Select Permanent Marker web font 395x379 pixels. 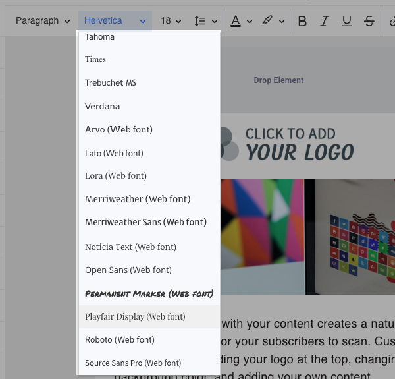point(149,293)
